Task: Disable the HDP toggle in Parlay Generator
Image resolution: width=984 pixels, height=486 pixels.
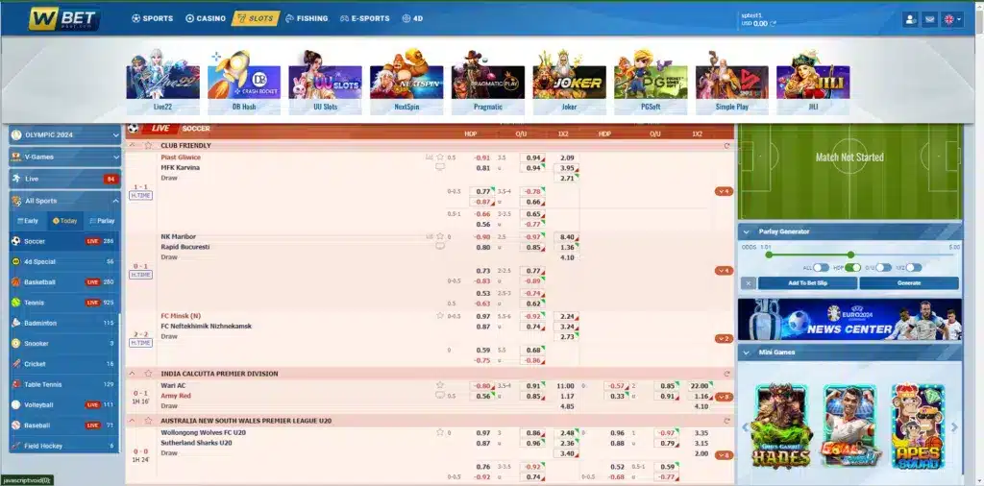Action: point(851,268)
